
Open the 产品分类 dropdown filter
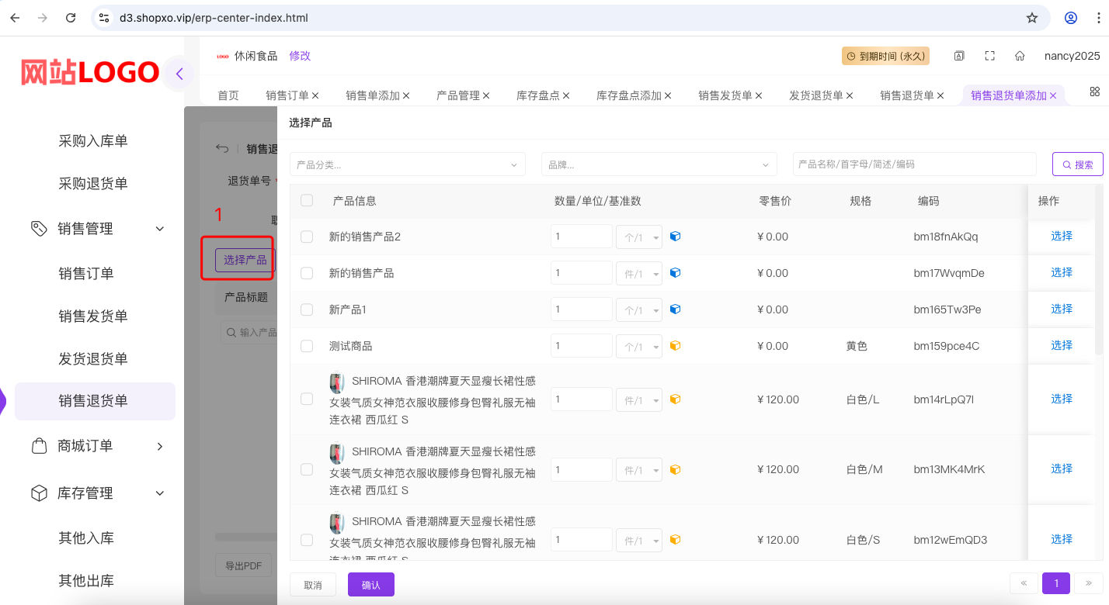408,164
